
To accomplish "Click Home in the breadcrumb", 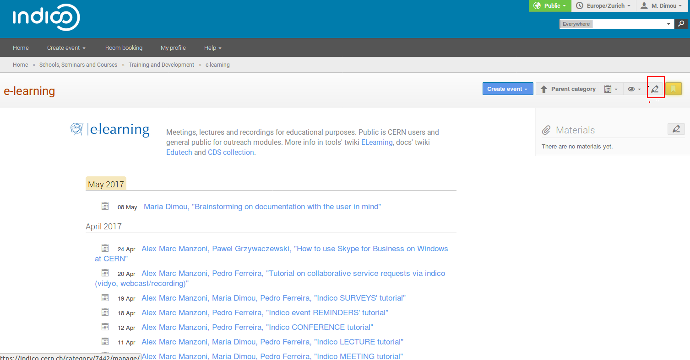I will [x=20, y=65].
